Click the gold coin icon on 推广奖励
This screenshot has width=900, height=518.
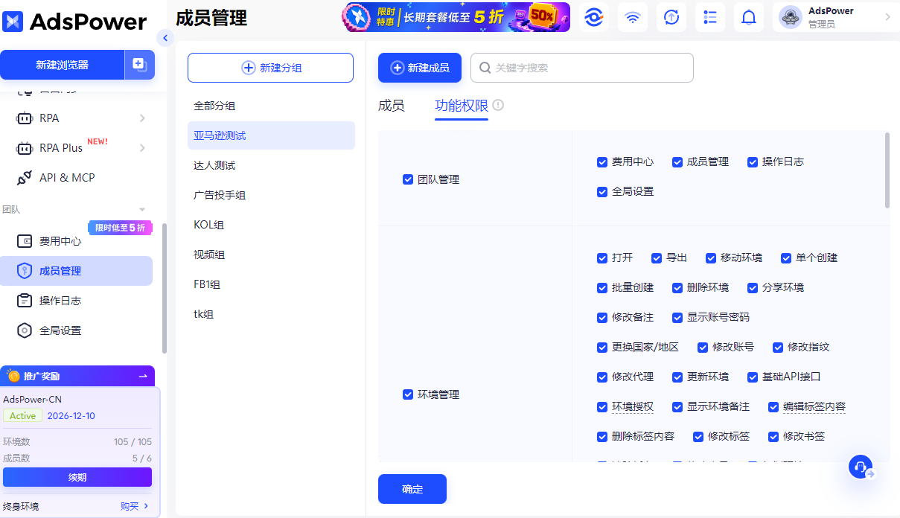pos(13,377)
